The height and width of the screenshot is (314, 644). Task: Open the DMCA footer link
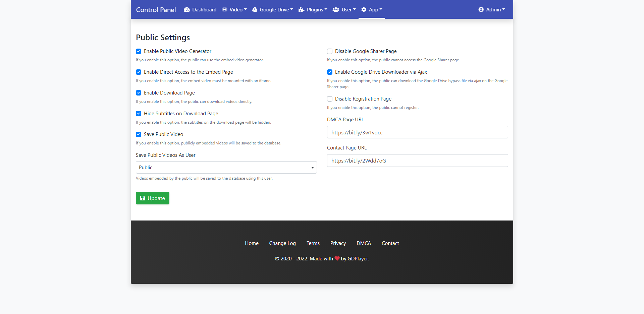(364, 243)
